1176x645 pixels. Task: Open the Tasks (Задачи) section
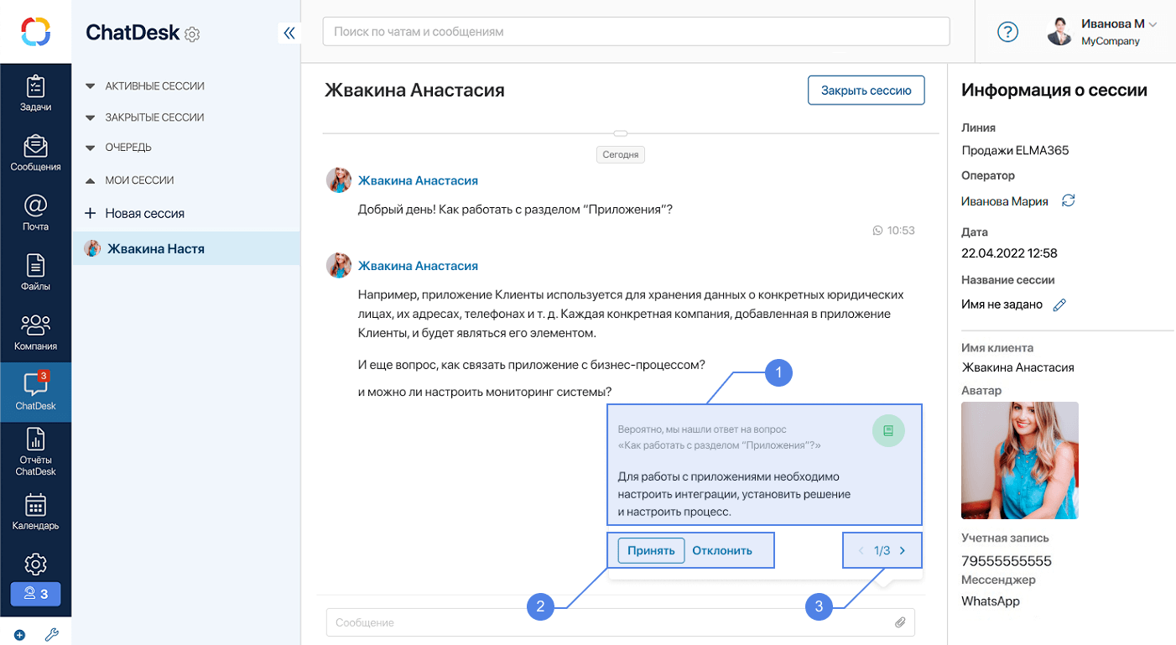coord(35,93)
